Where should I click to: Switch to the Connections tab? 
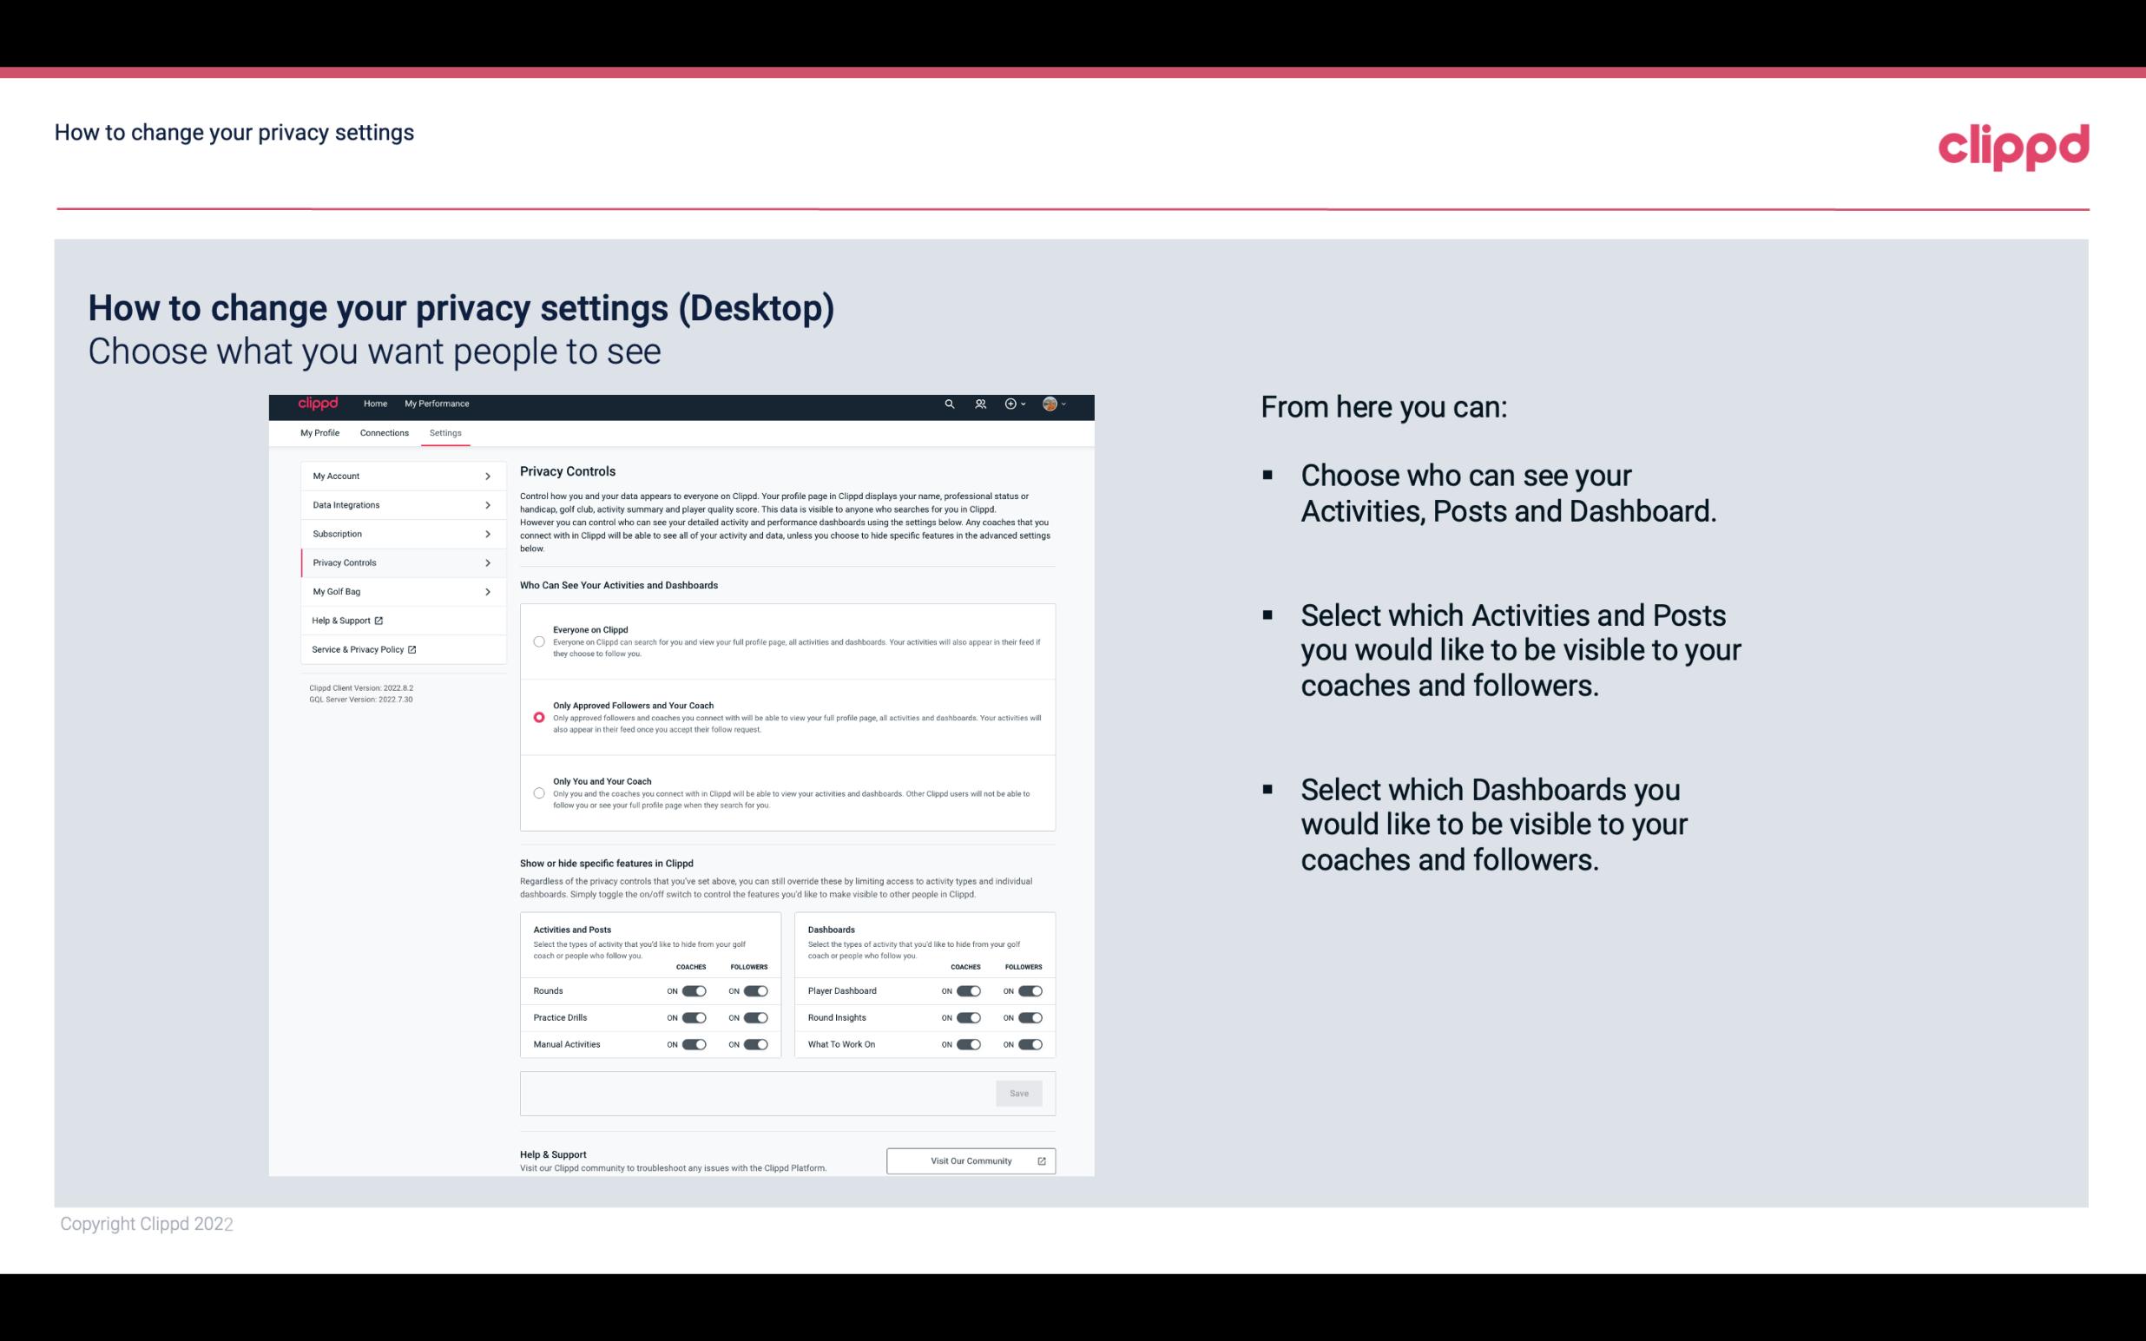[383, 431]
